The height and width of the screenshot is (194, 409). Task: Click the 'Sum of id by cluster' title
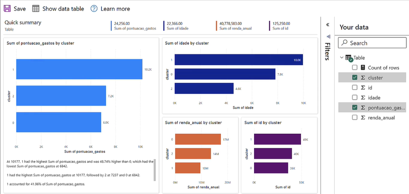(263, 122)
